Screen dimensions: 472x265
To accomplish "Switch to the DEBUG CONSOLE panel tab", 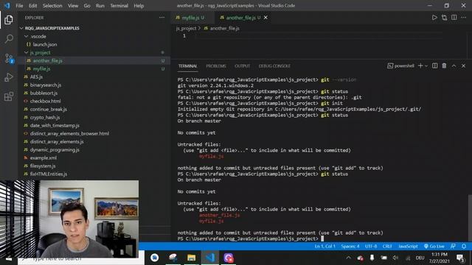I will click(x=274, y=66).
